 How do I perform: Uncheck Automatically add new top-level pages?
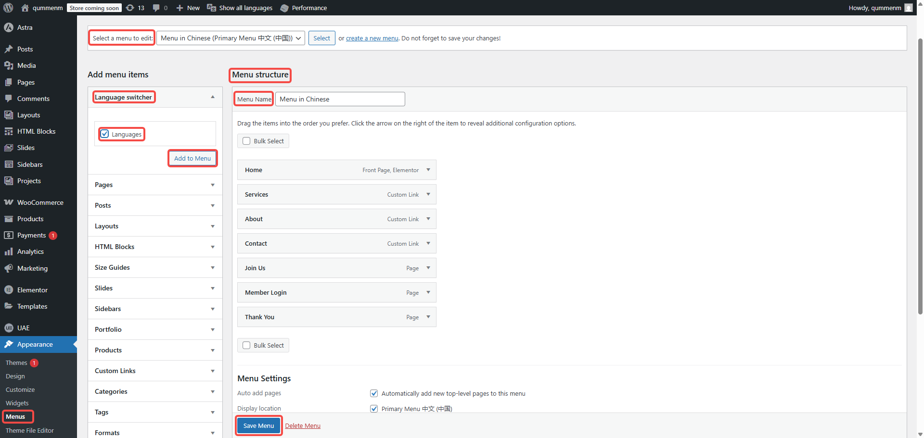coord(374,393)
